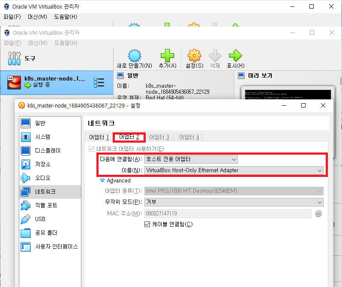342x287 pixels.
Task: Click the 삭제 toolbar icon
Action: point(215,55)
